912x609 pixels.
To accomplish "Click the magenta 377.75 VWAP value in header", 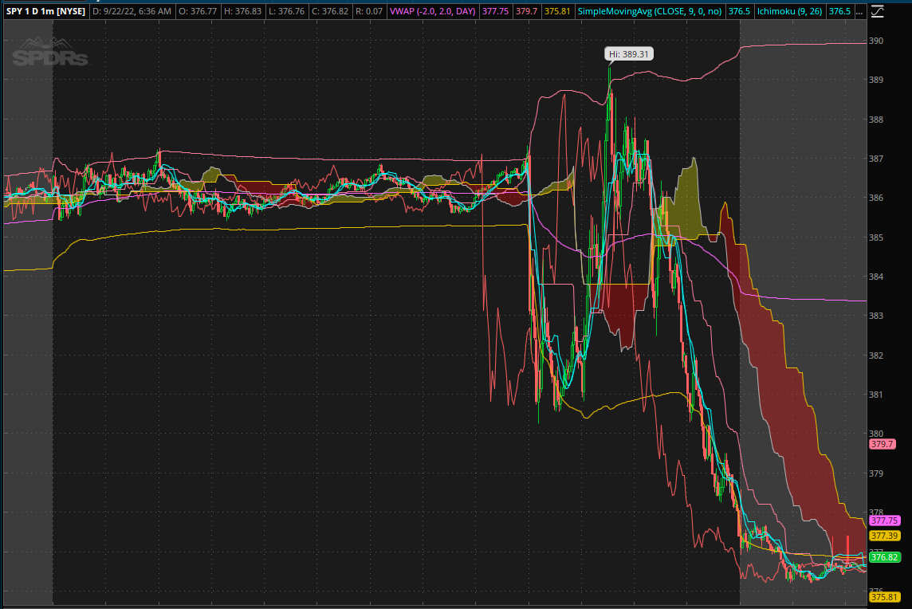I will [x=496, y=11].
